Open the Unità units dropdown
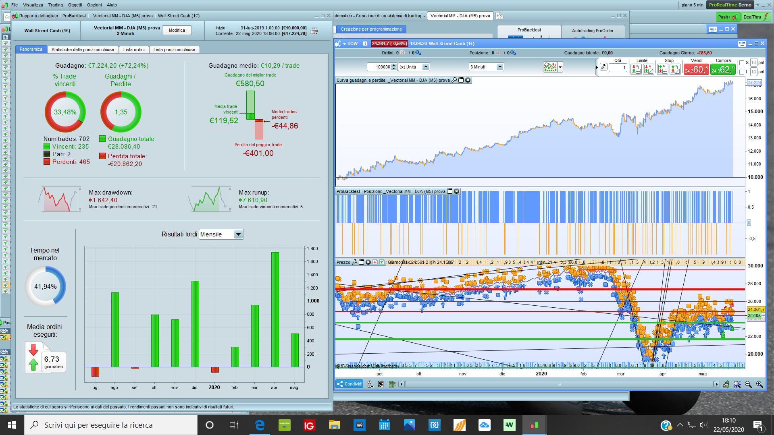Screen dimensions: 774x435 [426, 67]
